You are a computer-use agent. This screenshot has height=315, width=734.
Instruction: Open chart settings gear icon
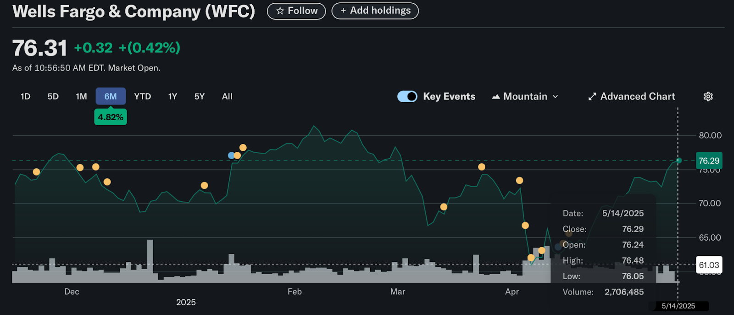click(x=708, y=96)
